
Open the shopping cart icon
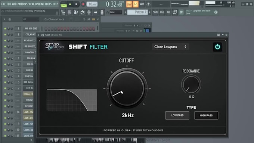tap(181, 12)
